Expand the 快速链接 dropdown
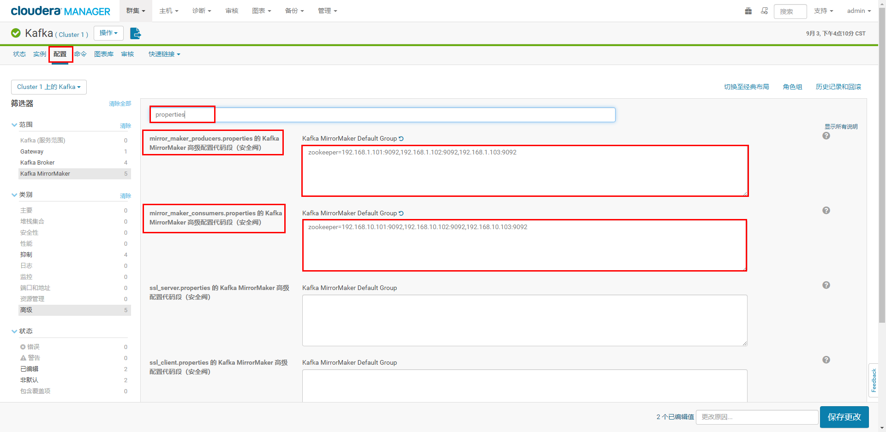886x432 pixels. (x=164, y=54)
